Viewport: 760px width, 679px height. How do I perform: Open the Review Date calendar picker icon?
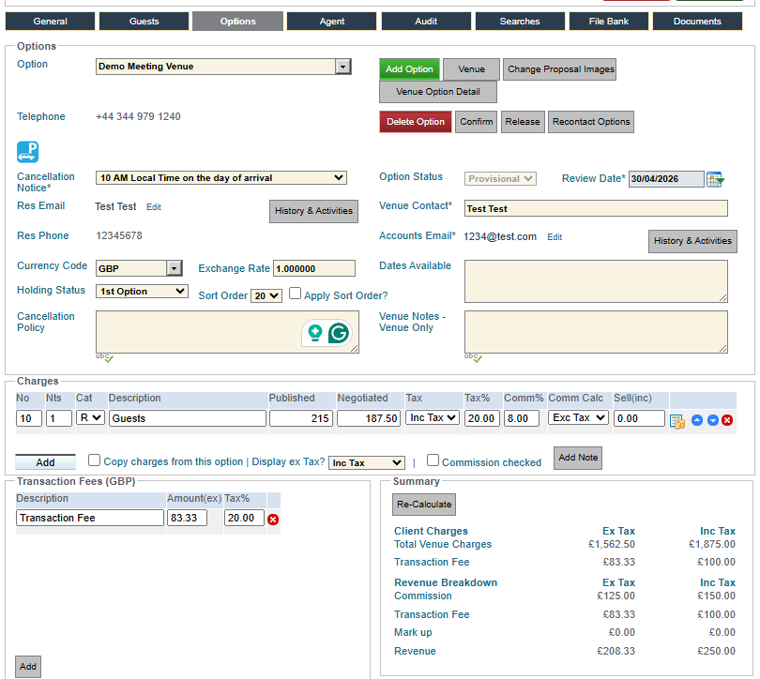click(x=715, y=179)
